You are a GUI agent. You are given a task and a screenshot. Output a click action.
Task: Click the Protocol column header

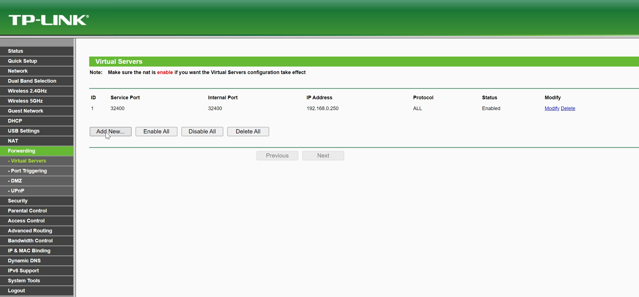tap(423, 98)
